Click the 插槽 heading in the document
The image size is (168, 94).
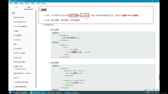click(x=44, y=10)
